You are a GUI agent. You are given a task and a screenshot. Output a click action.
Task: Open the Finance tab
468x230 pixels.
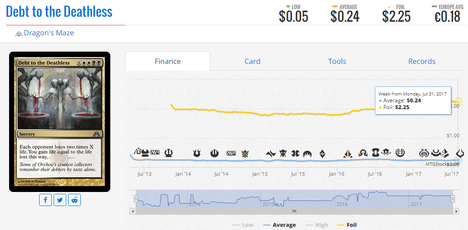[x=168, y=61]
